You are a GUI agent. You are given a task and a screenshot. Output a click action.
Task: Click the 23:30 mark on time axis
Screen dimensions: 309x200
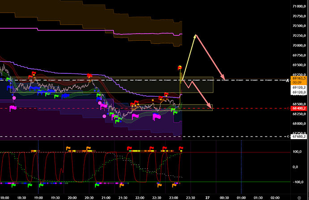pyautogui.click(x=190, y=196)
